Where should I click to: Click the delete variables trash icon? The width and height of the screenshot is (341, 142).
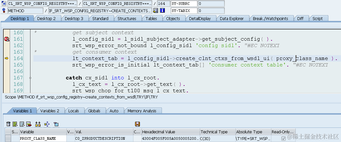point(8,124)
